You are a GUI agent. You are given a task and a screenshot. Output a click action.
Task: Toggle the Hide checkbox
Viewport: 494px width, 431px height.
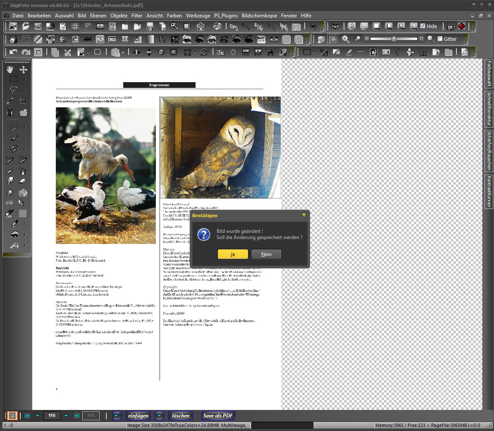coord(423,26)
